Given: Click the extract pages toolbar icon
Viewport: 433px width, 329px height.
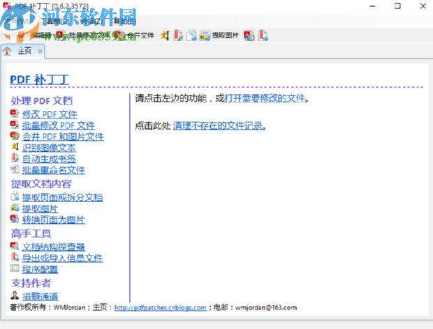Looking at the screenshot, I should tap(191, 36).
